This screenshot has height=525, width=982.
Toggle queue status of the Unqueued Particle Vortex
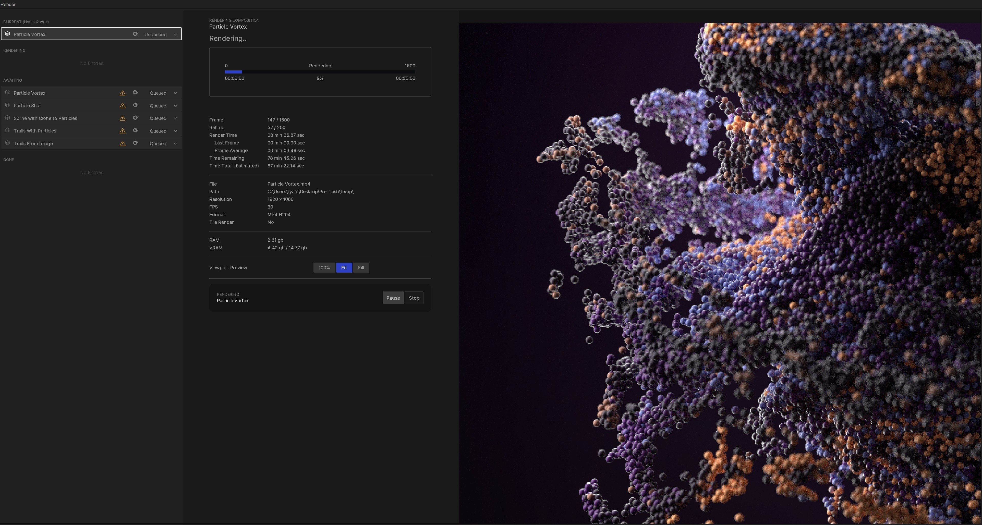pyautogui.click(x=155, y=34)
